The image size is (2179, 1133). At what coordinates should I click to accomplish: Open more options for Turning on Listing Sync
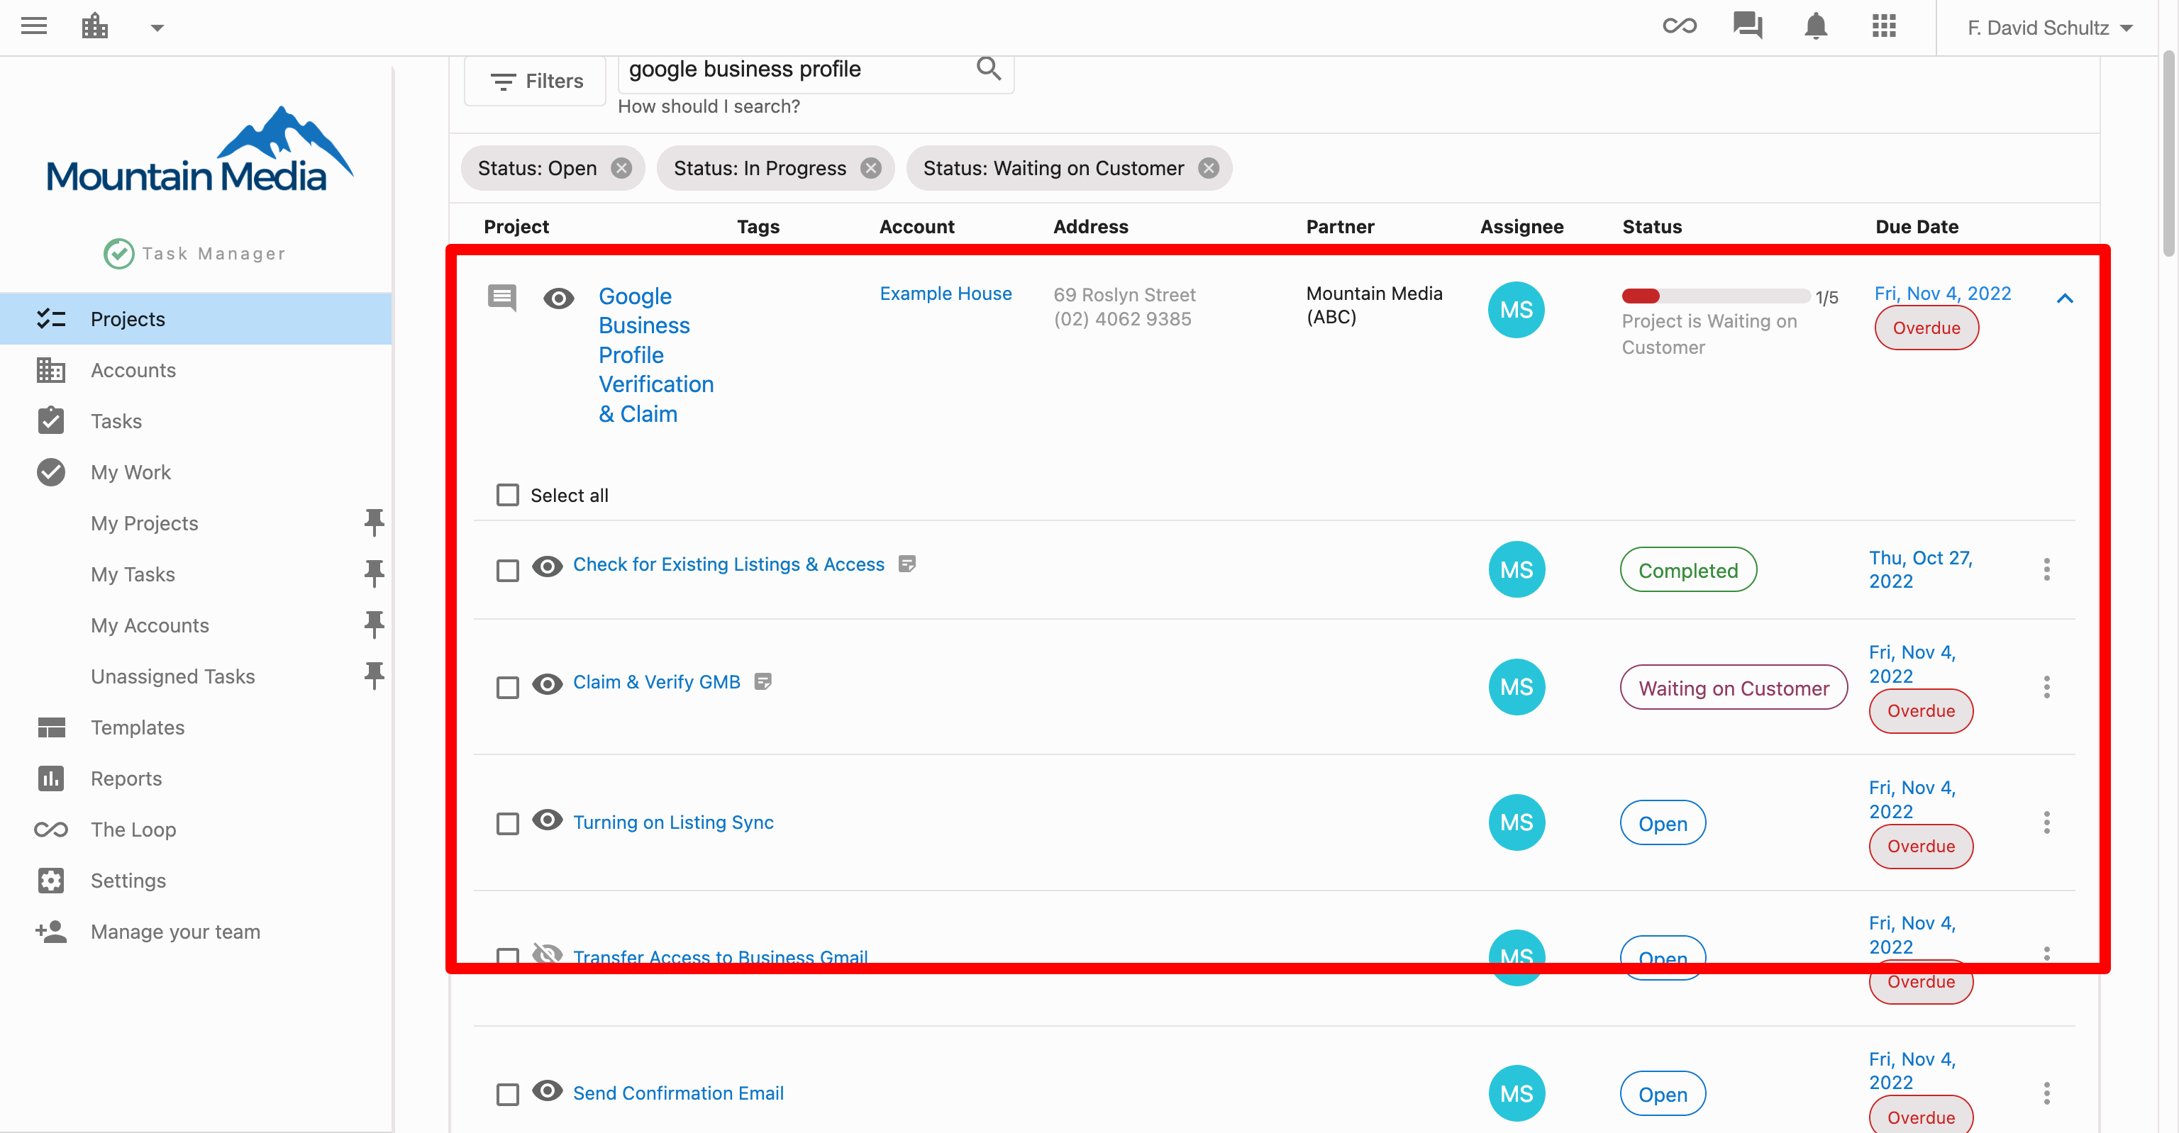2047,822
